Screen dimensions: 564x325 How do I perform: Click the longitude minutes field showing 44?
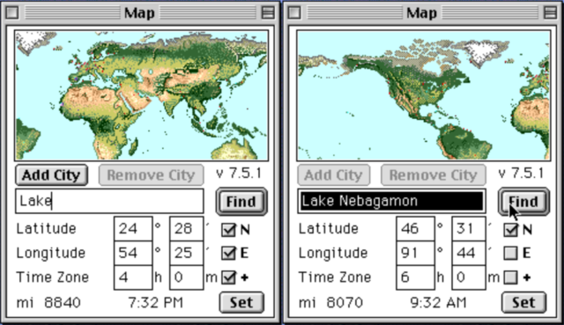tap(469, 253)
